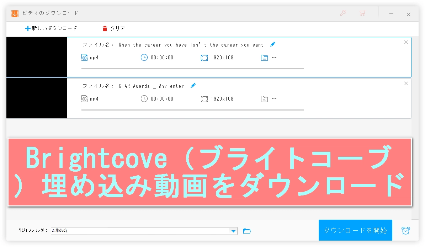Close the video download window
The width and height of the screenshot is (425, 247).
click(x=409, y=14)
